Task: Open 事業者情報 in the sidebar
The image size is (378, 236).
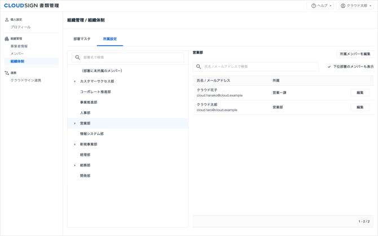Action: [19, 46]
